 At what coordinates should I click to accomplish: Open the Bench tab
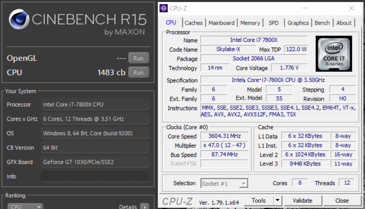point(322,23)
